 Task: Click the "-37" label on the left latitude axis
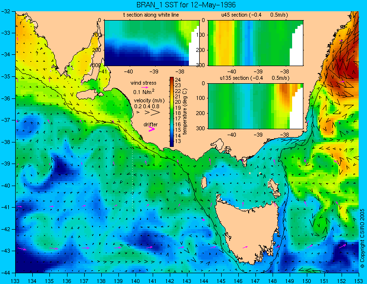pos(7,120)
